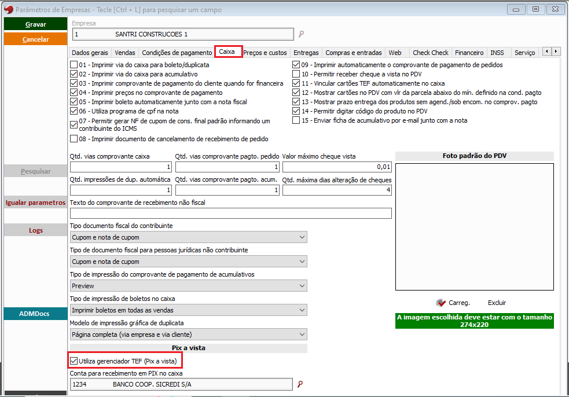
Task: Click the Cancelar button
Action: pos(35,39)
